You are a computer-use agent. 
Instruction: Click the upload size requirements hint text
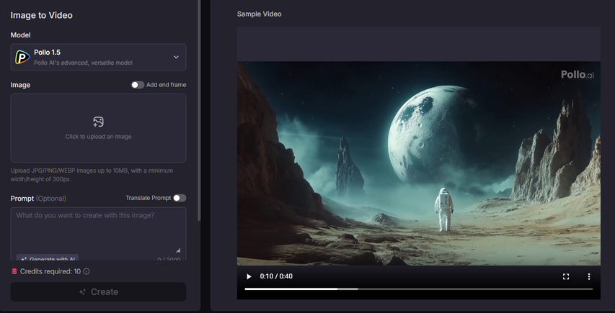pos(92,175)
